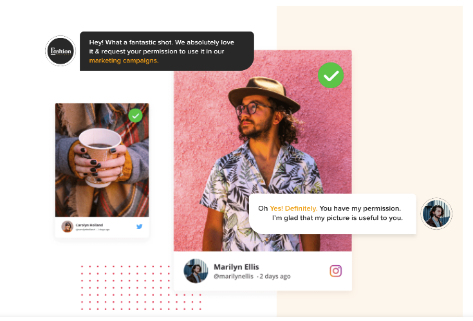Click the @marilynellis handle

234,277
